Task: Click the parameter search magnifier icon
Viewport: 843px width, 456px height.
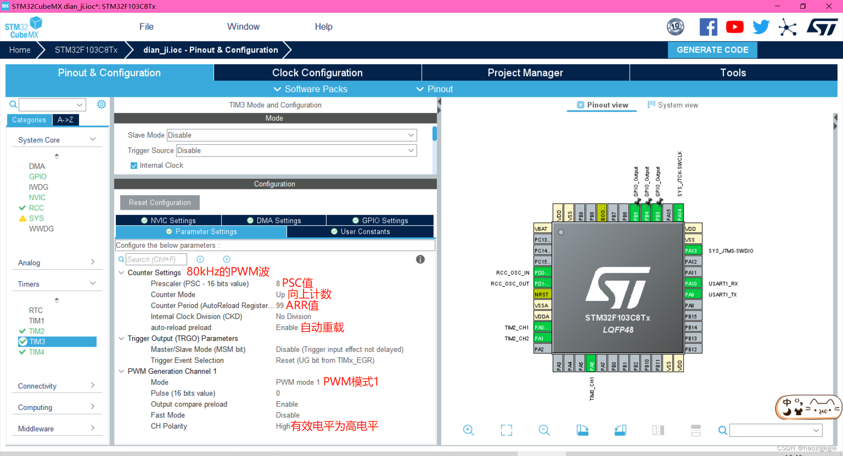Action: click(x=121, y=260)
